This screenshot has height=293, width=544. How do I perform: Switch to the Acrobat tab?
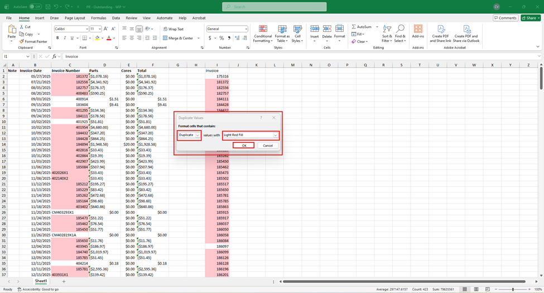[199, 18]
